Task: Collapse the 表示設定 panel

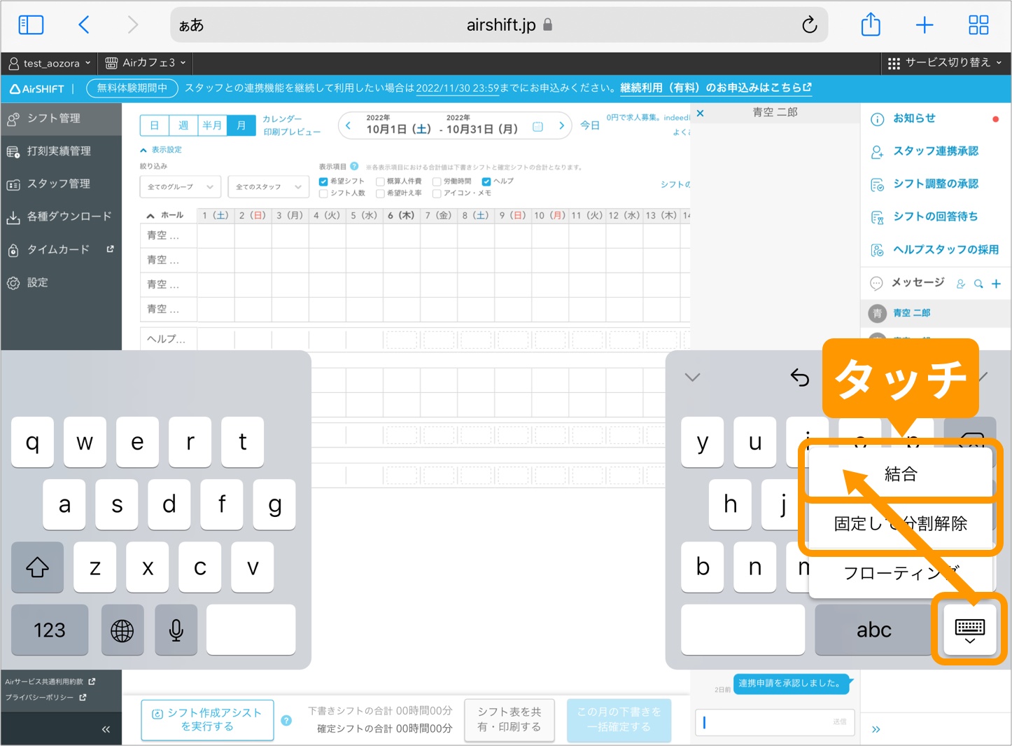Action: [161, 149]
